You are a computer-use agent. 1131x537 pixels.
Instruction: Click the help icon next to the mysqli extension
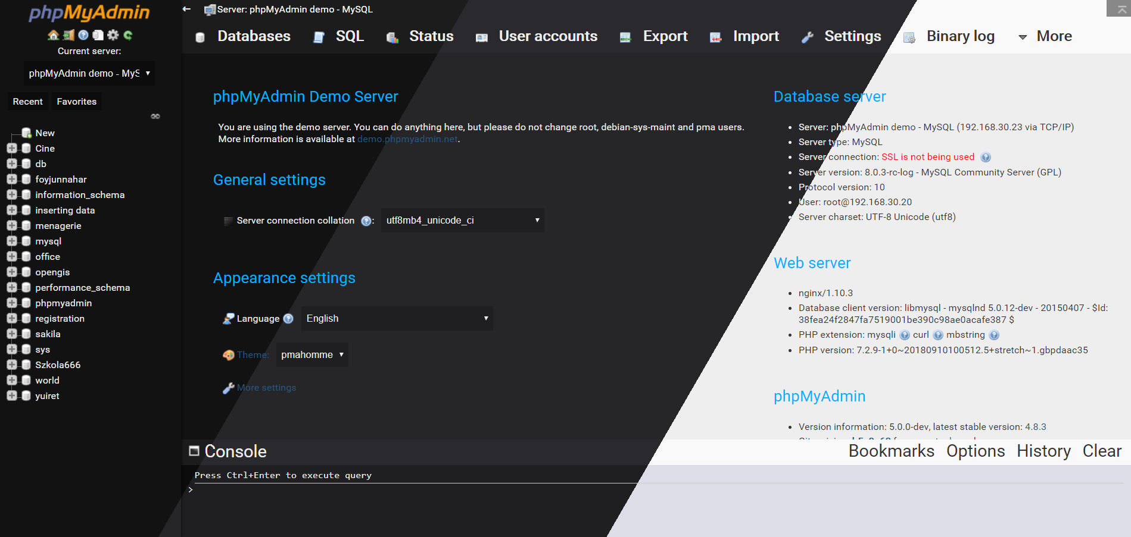pos(905,335)
